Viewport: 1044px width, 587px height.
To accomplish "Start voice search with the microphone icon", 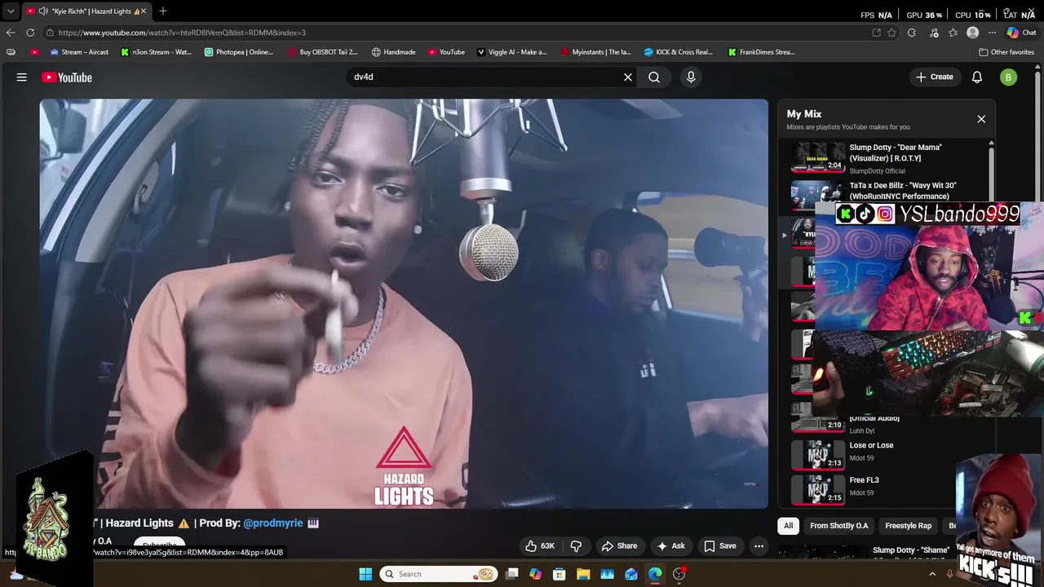I will tap(691, 77).
